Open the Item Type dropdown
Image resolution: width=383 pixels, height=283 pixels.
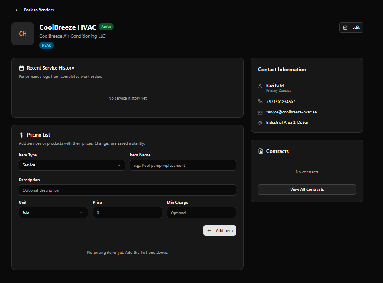72,165
